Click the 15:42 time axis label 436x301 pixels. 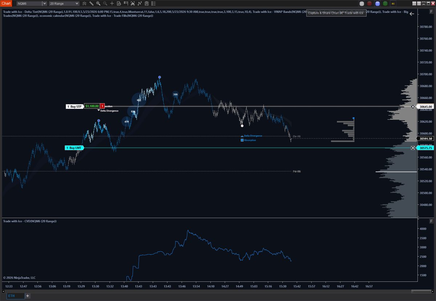click(297, 286)
